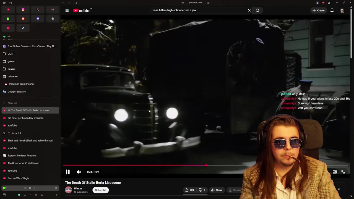354x199 pixels.
Task: Toggle split view icon in title bar
Action: coord(329,3)
